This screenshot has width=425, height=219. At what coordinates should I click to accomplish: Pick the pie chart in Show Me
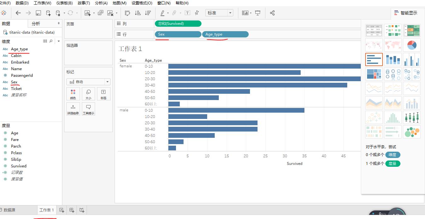[x=412, y=45]
